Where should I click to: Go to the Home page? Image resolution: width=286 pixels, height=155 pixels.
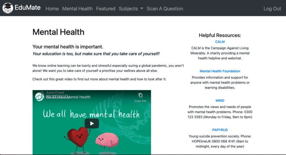52,9
